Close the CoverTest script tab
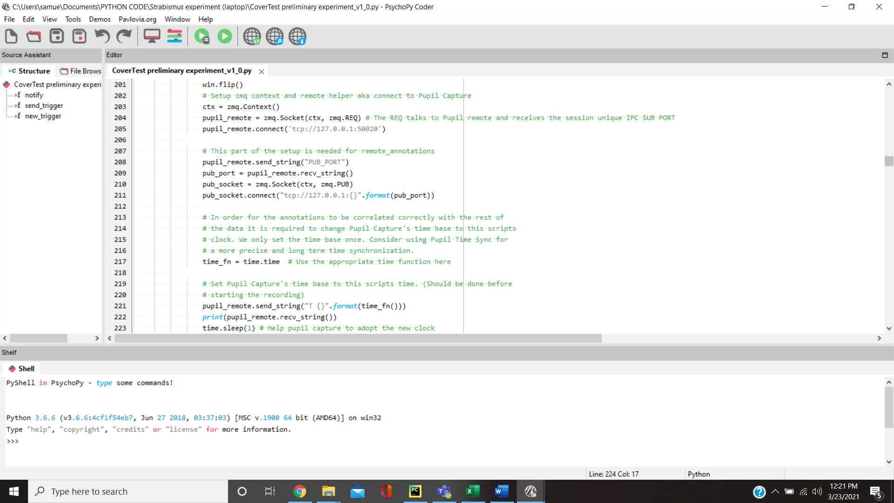This screenshot has width=894, height=503. tap(262, 71)
